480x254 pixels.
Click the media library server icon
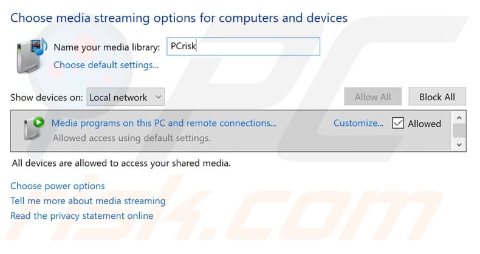pyautogui.click(x=31, y=56)
